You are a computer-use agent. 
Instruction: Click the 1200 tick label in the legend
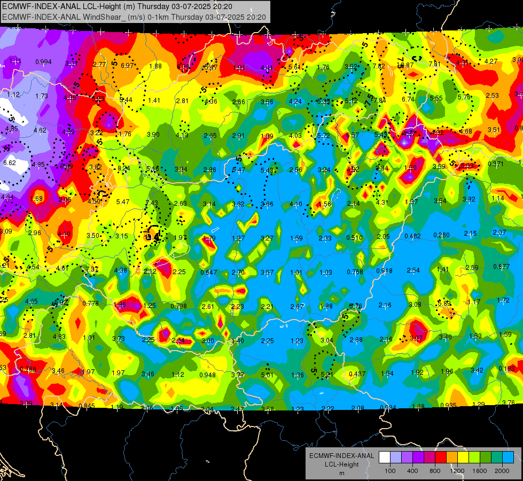(x=457, y=471)
